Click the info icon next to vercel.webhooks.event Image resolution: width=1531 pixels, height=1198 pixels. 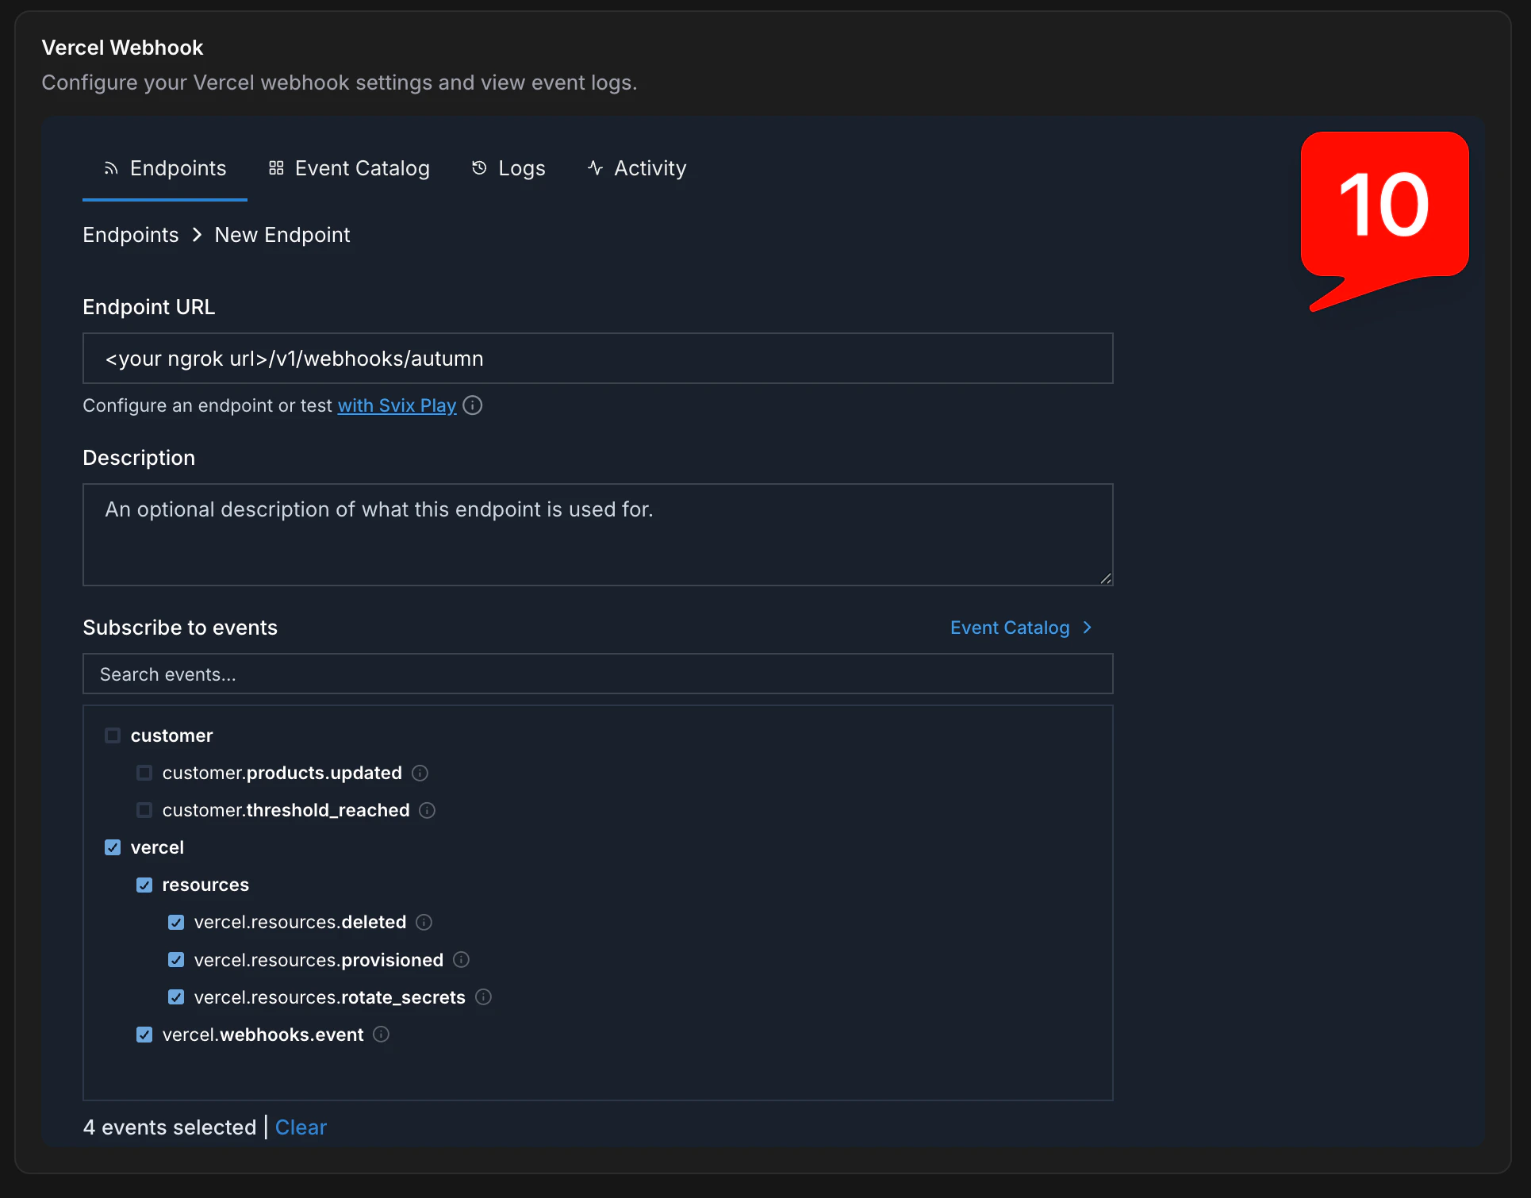coord(380,1035)
